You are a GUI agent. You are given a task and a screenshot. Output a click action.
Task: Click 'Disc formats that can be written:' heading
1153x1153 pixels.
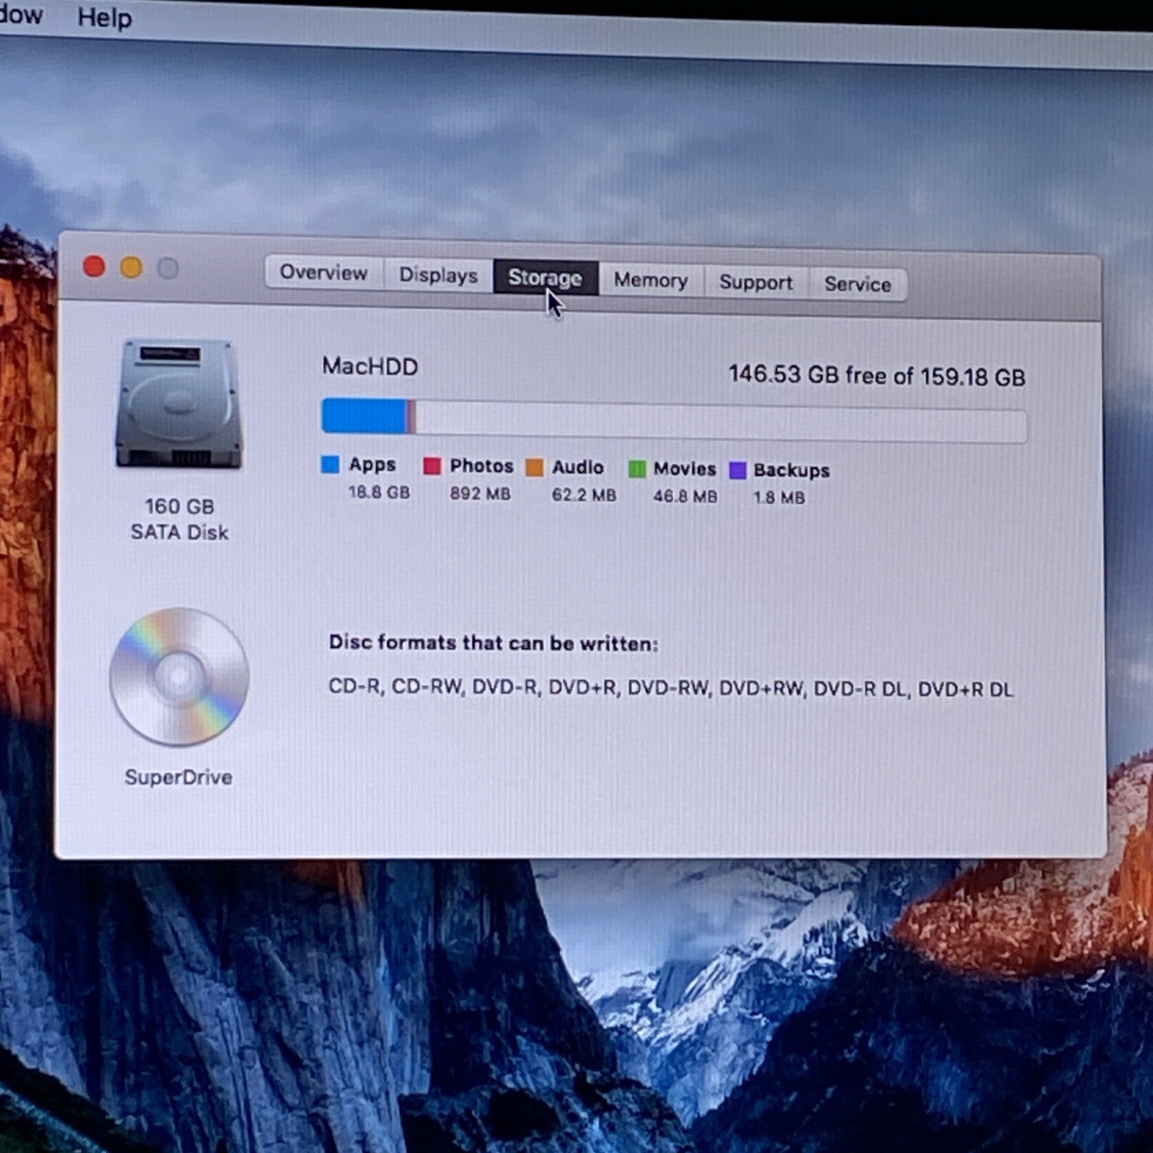[x=494, y=643]
